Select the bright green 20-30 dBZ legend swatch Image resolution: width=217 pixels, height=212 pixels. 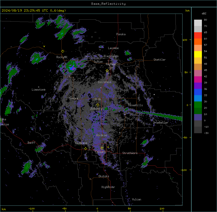pos(198,105)
